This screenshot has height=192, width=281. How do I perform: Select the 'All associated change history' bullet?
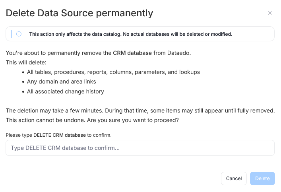tap(66, 91)
